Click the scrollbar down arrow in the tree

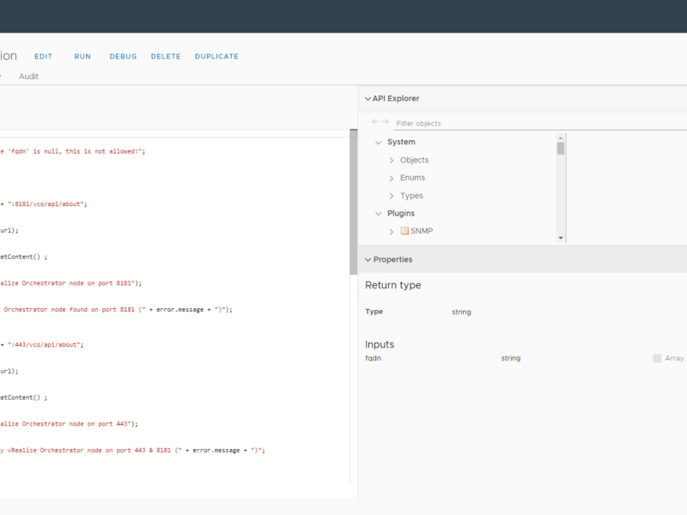[562, 237]
